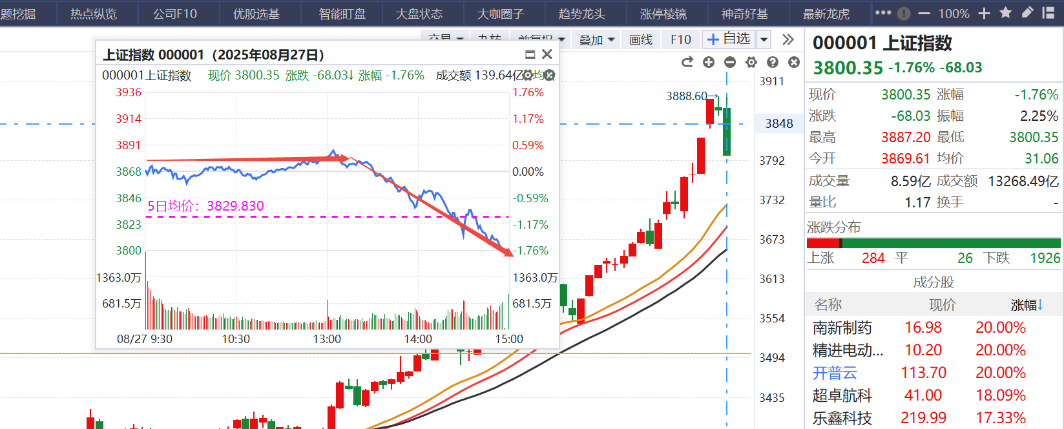Select stock 乐鑫科技 row
Image resolution: width=1064 pixels, height=429 pixels.
tap(933, 418)
